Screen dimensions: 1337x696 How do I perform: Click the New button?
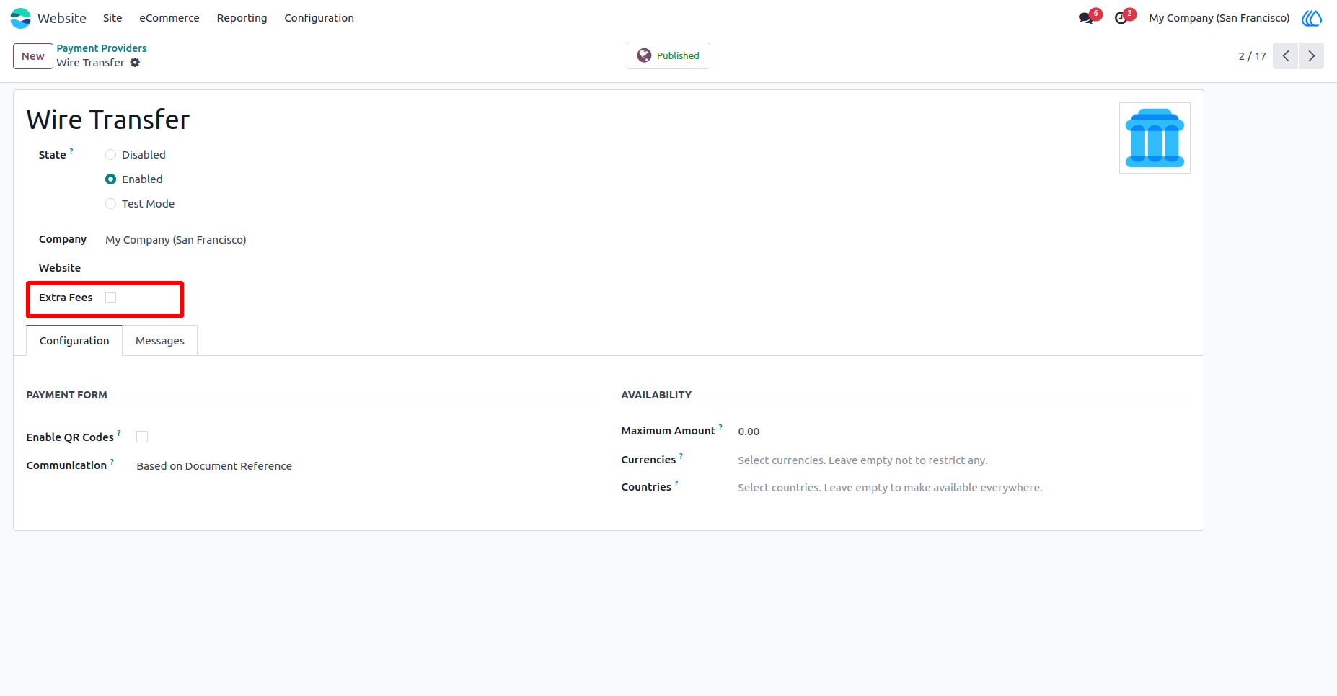(x=33, y=56)
